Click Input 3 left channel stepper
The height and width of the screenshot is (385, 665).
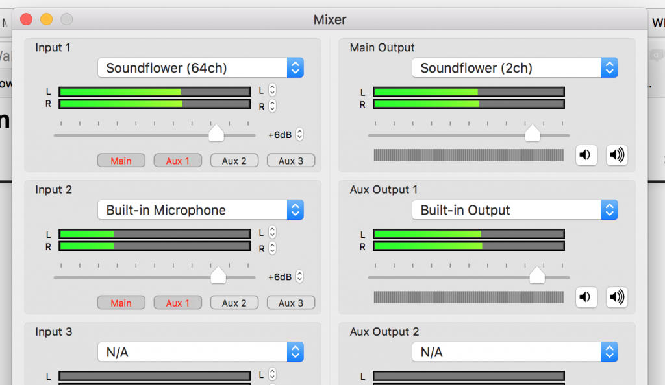(x=272, y=375)
